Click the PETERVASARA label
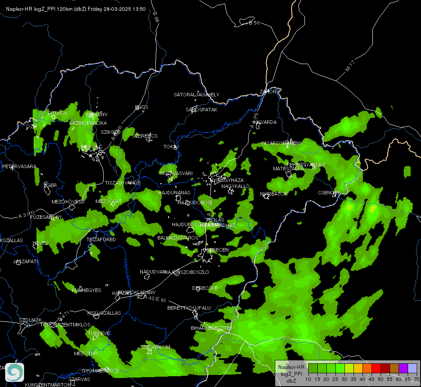 coord(19,166)
